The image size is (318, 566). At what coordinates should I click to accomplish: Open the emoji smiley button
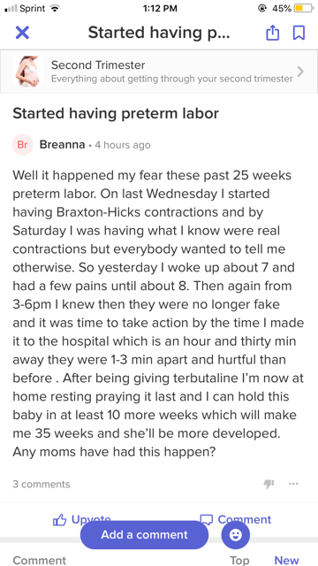pyautogui.click(x=236, y=534)
